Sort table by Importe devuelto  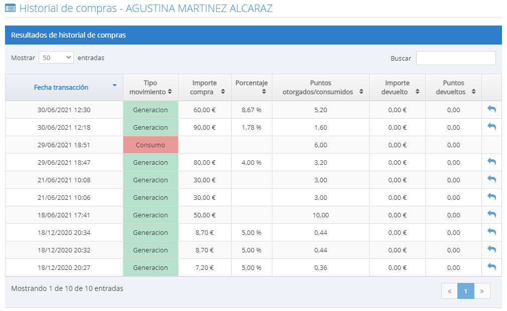(397, 87)
